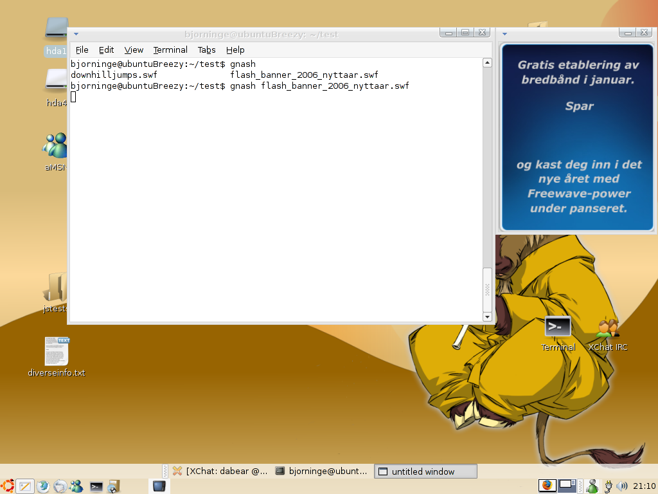Image resolution: width=658 pixels, height=494 pixels.
Task: Close the terminal window
Action: pos(482,33)
